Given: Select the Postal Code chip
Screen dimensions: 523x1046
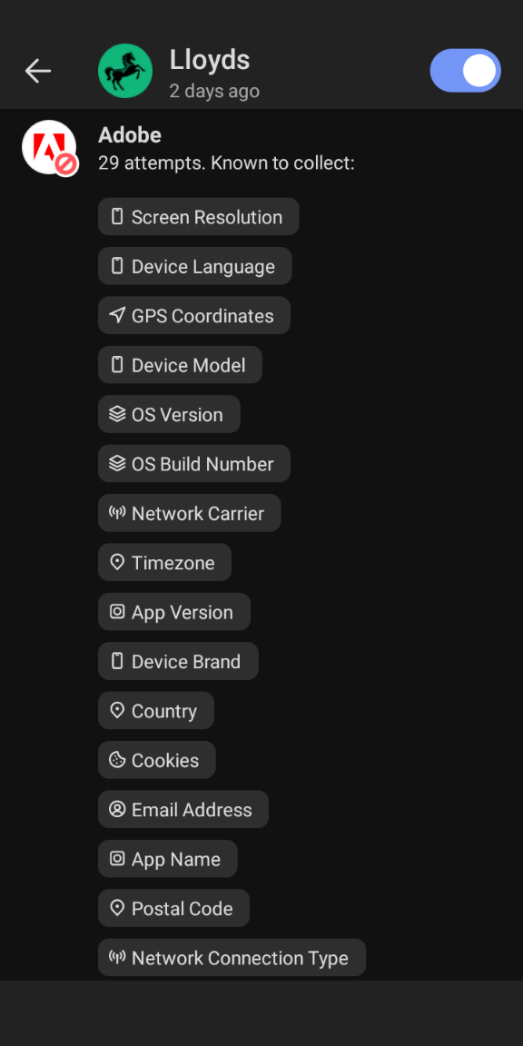Looking at the screenshot, I should coord(174,908).
